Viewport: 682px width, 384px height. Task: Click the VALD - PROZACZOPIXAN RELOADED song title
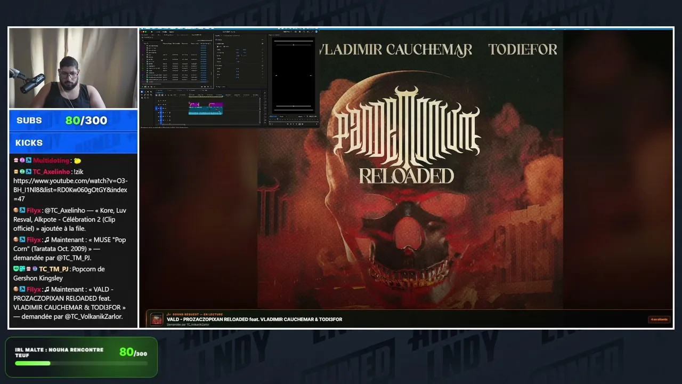(254, 319)
